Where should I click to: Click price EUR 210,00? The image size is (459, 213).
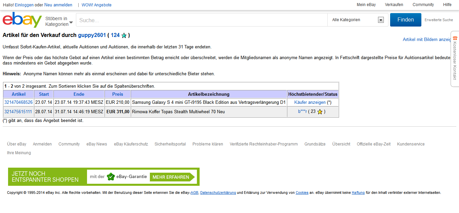point(118,102)
